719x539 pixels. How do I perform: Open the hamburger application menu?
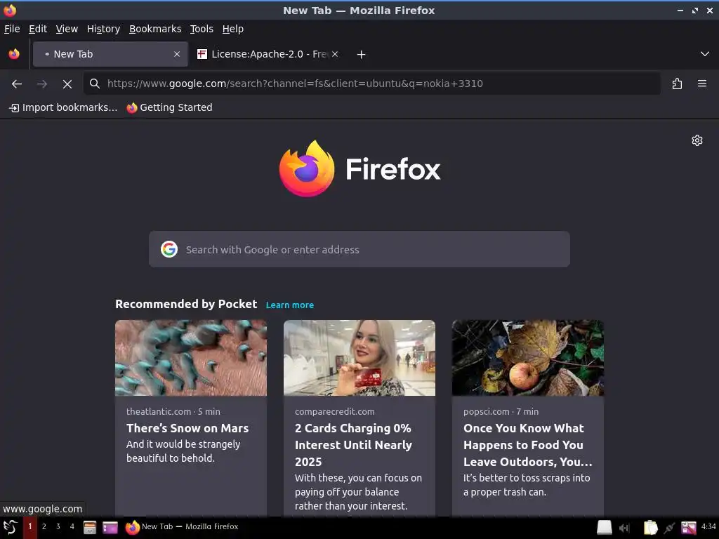click(702, 84)
